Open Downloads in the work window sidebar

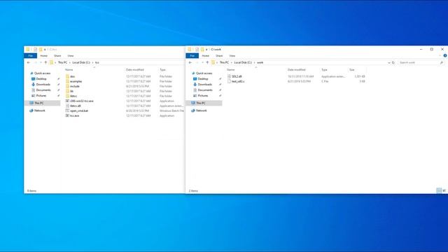pyautogui.click(x=205, y=85)
